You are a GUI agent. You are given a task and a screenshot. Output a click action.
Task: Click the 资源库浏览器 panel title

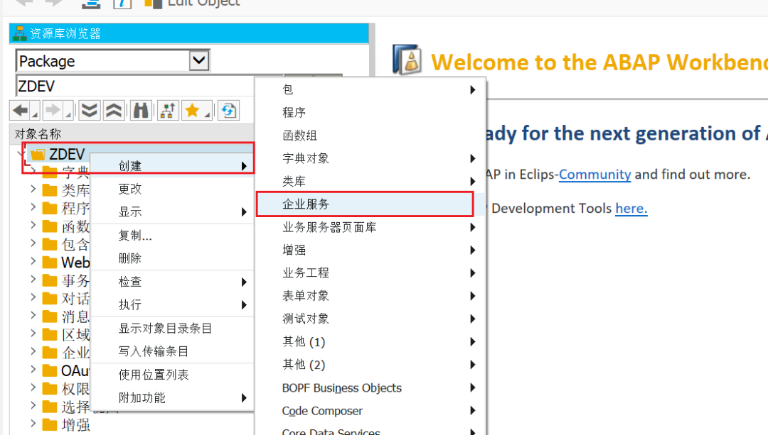[65, 34]
